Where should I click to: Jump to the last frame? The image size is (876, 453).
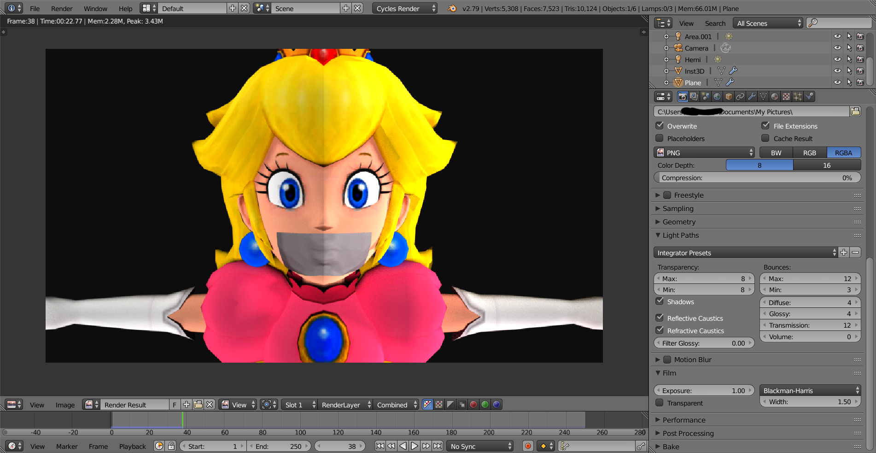pyautogui.click(x=438, y=446)
